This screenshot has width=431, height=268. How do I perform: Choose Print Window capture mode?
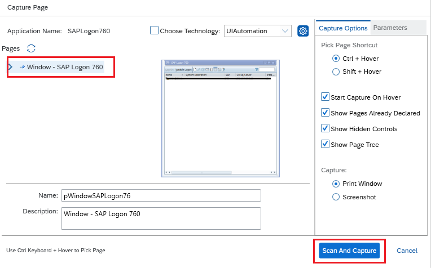click(x=336, y=184)
